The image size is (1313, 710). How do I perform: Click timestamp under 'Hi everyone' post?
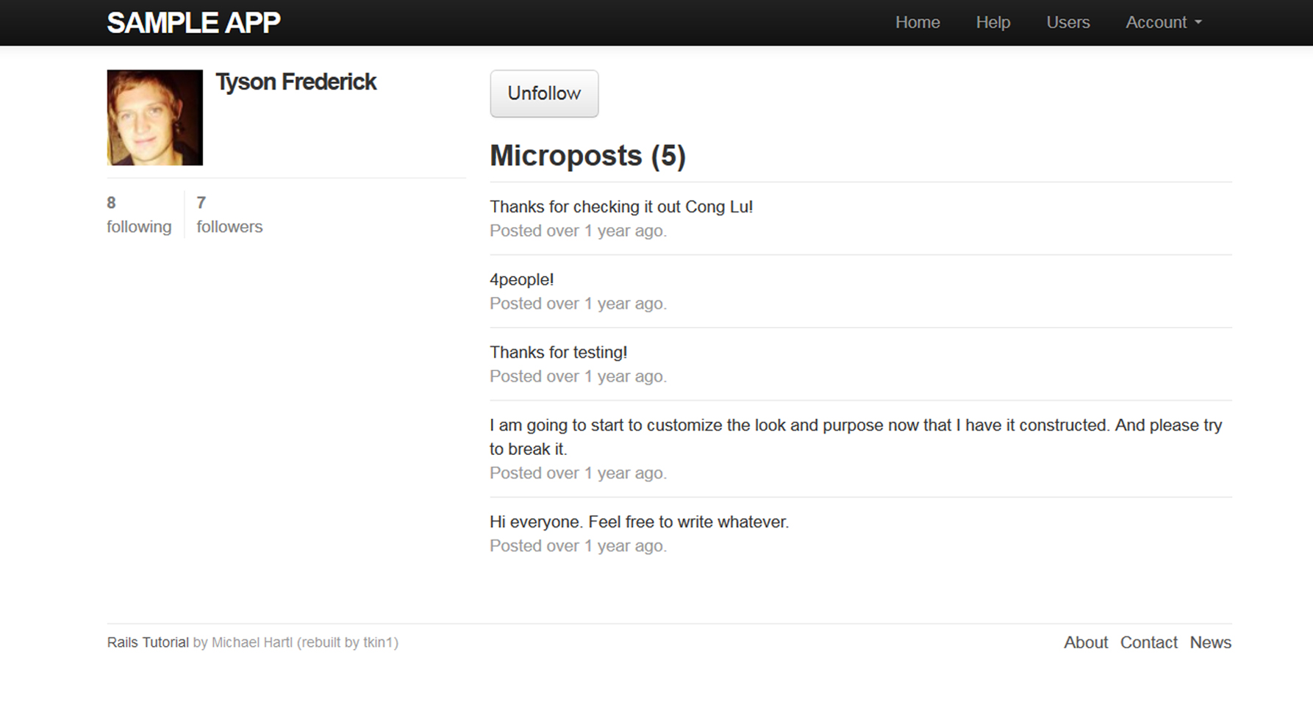[578, 546]
